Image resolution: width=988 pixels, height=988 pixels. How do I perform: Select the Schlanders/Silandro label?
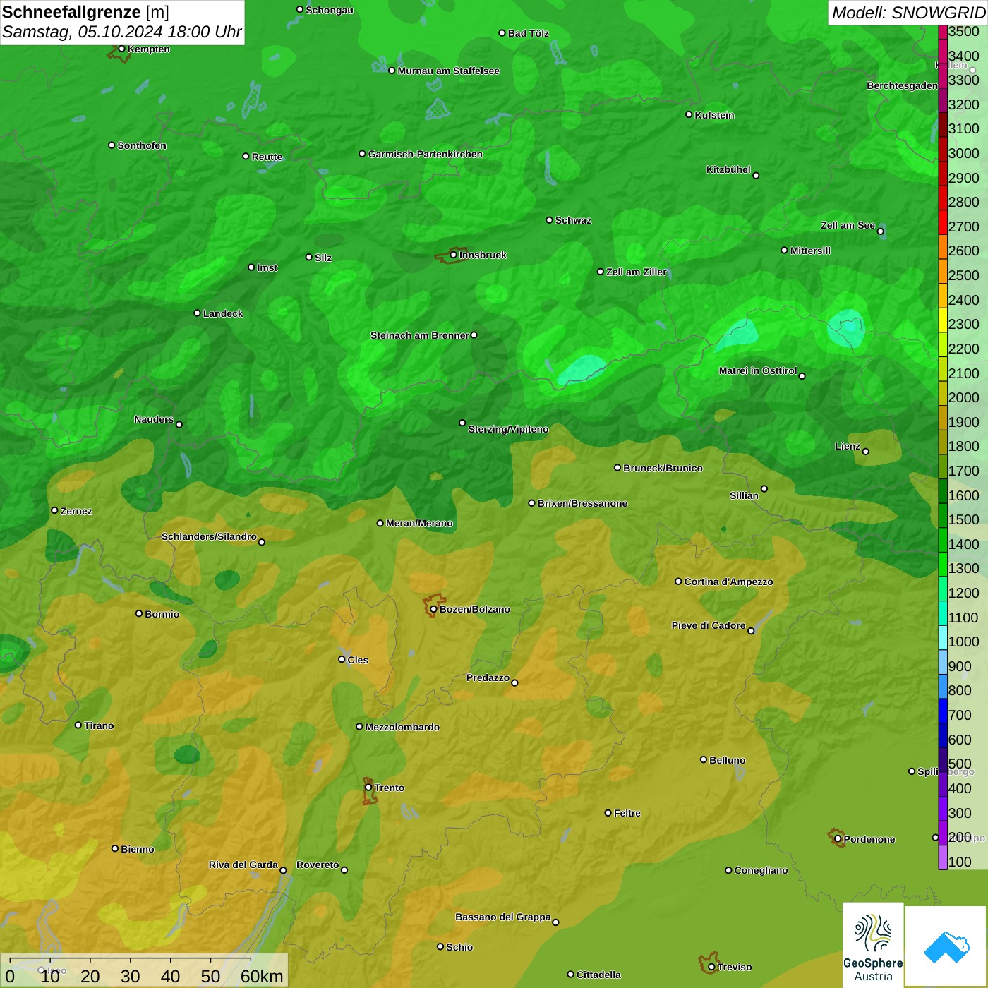(x=209, y=536)
